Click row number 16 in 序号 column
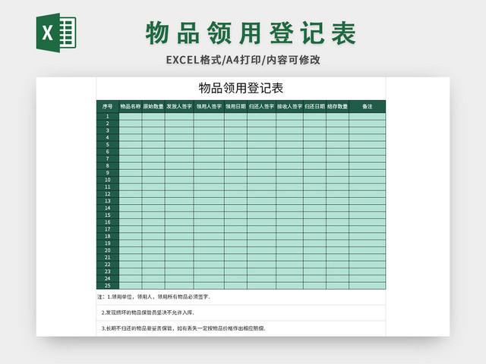 click(108, 222)
